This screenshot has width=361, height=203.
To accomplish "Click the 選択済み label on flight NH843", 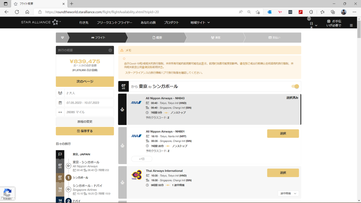I will (x=292, y=98).
